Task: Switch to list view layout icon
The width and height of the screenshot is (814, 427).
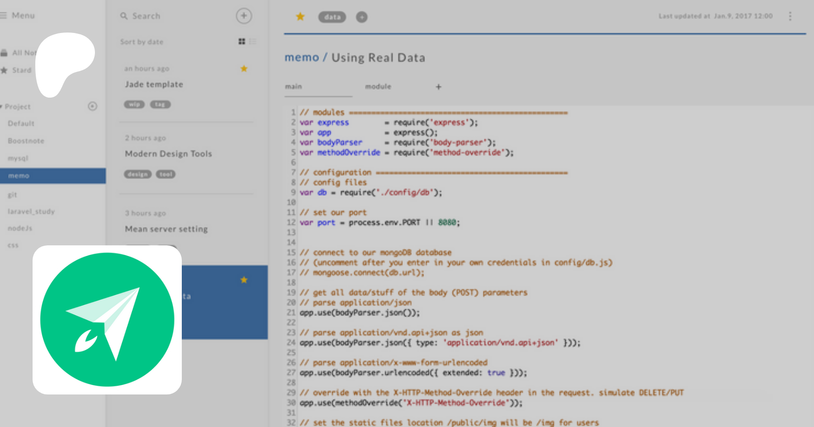Action: (252, 42)
